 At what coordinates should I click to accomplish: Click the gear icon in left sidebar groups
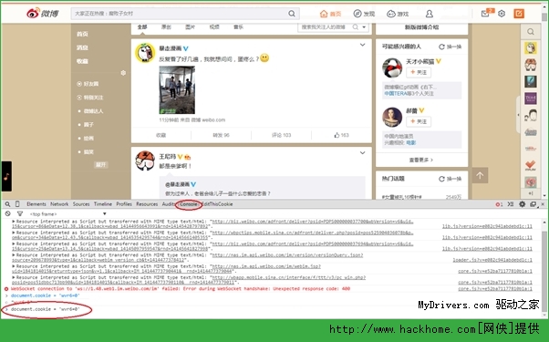click(x=123, y=73)
